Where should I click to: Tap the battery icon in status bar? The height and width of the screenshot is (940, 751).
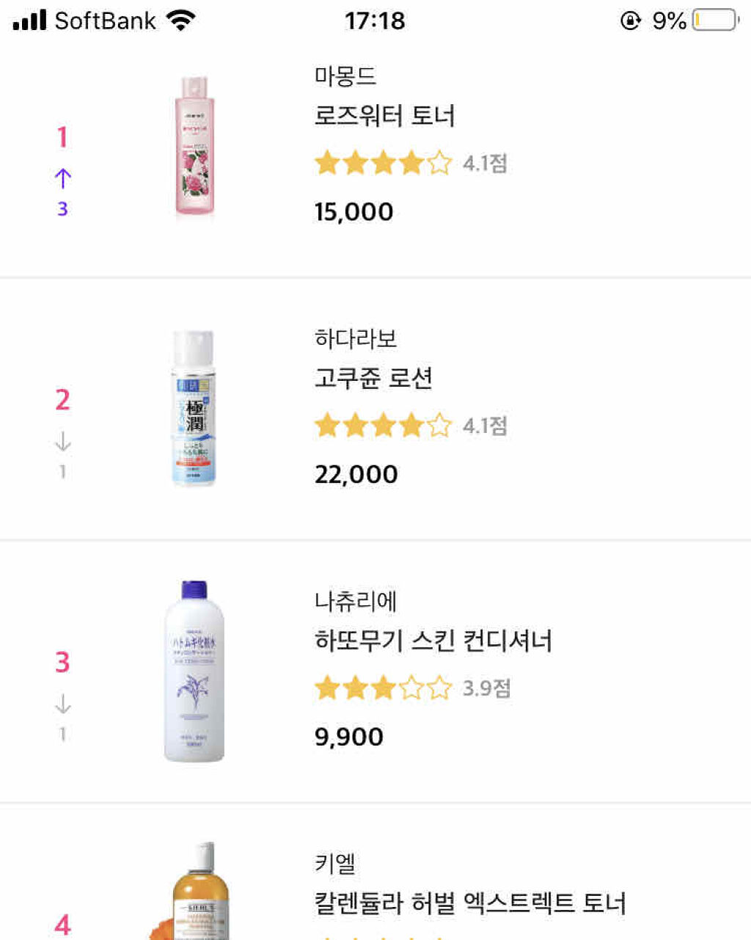[x=715, y=20]
